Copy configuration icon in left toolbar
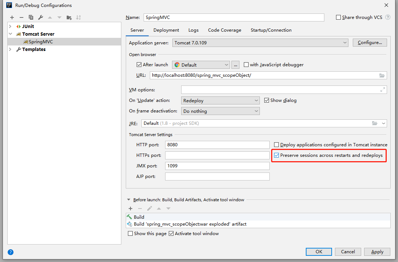 point(31,17)
